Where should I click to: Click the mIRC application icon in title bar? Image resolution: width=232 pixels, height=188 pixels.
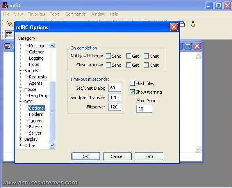point(5,5)
